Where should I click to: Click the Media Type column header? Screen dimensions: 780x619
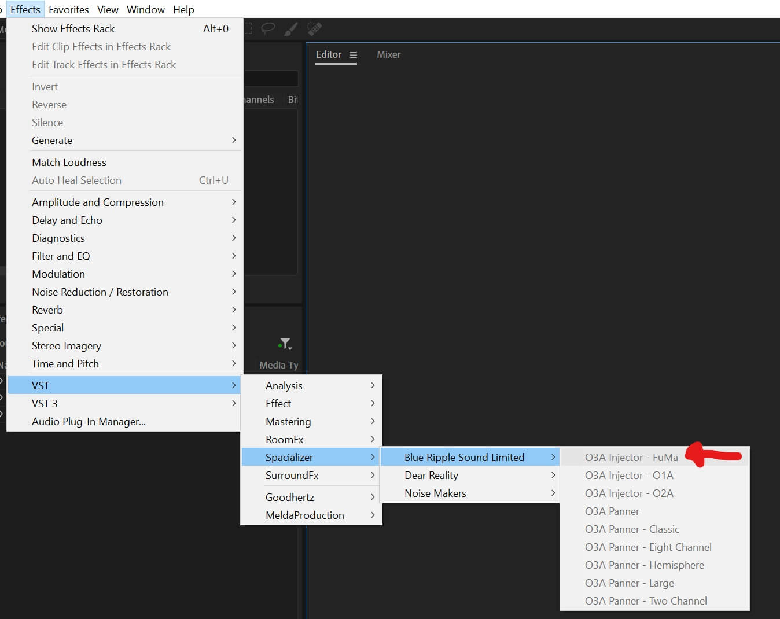click(x=279, y=365)
